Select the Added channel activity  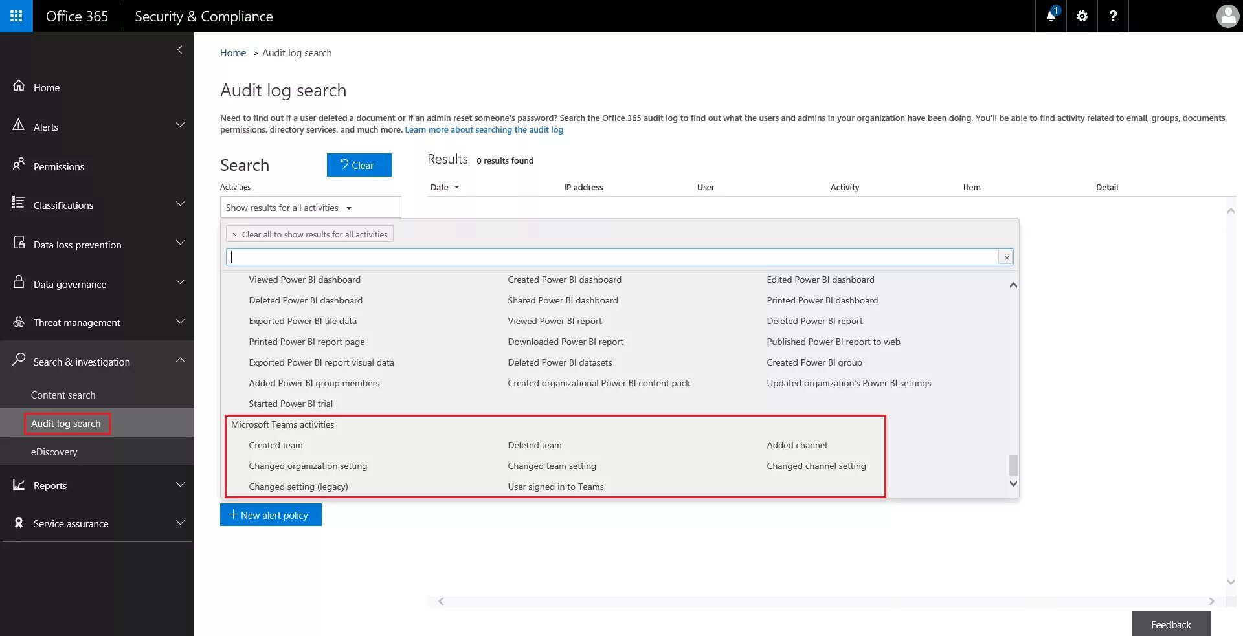point(797,445)
